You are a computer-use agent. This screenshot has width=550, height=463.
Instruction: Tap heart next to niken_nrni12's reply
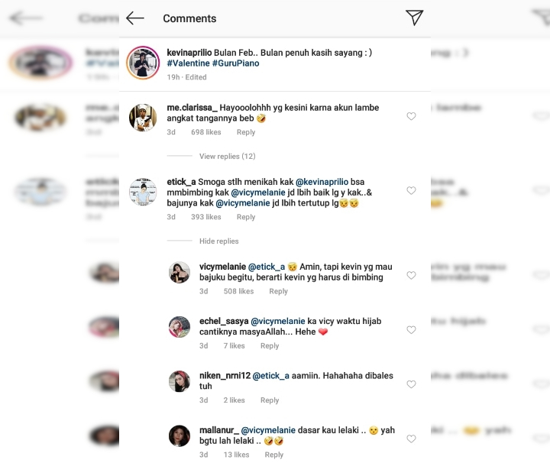[411, 384]
